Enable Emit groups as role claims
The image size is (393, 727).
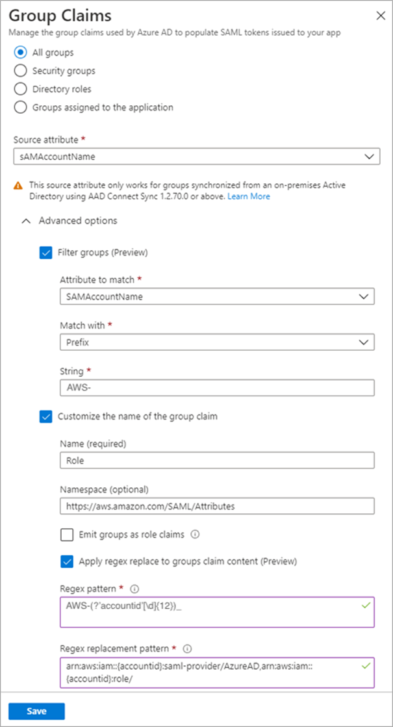point(66,535)
